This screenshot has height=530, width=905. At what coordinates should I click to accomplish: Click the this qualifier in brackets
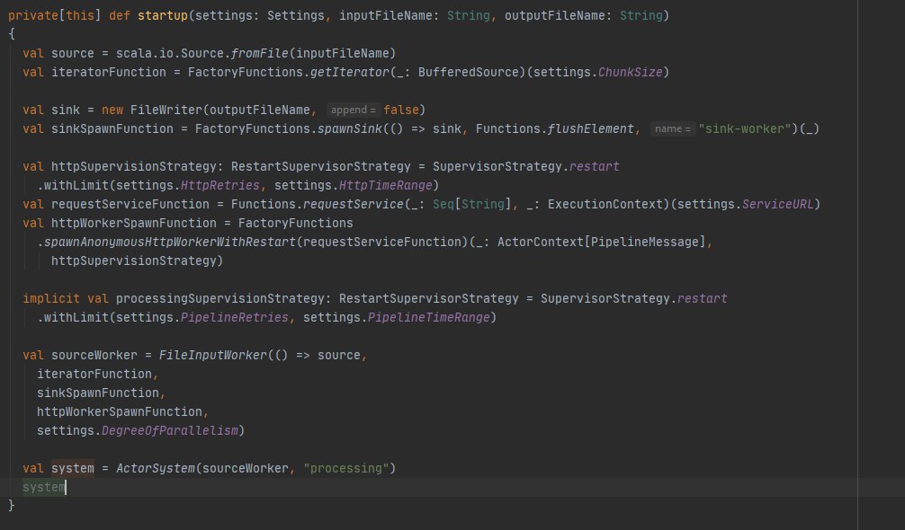pos(80,15)
